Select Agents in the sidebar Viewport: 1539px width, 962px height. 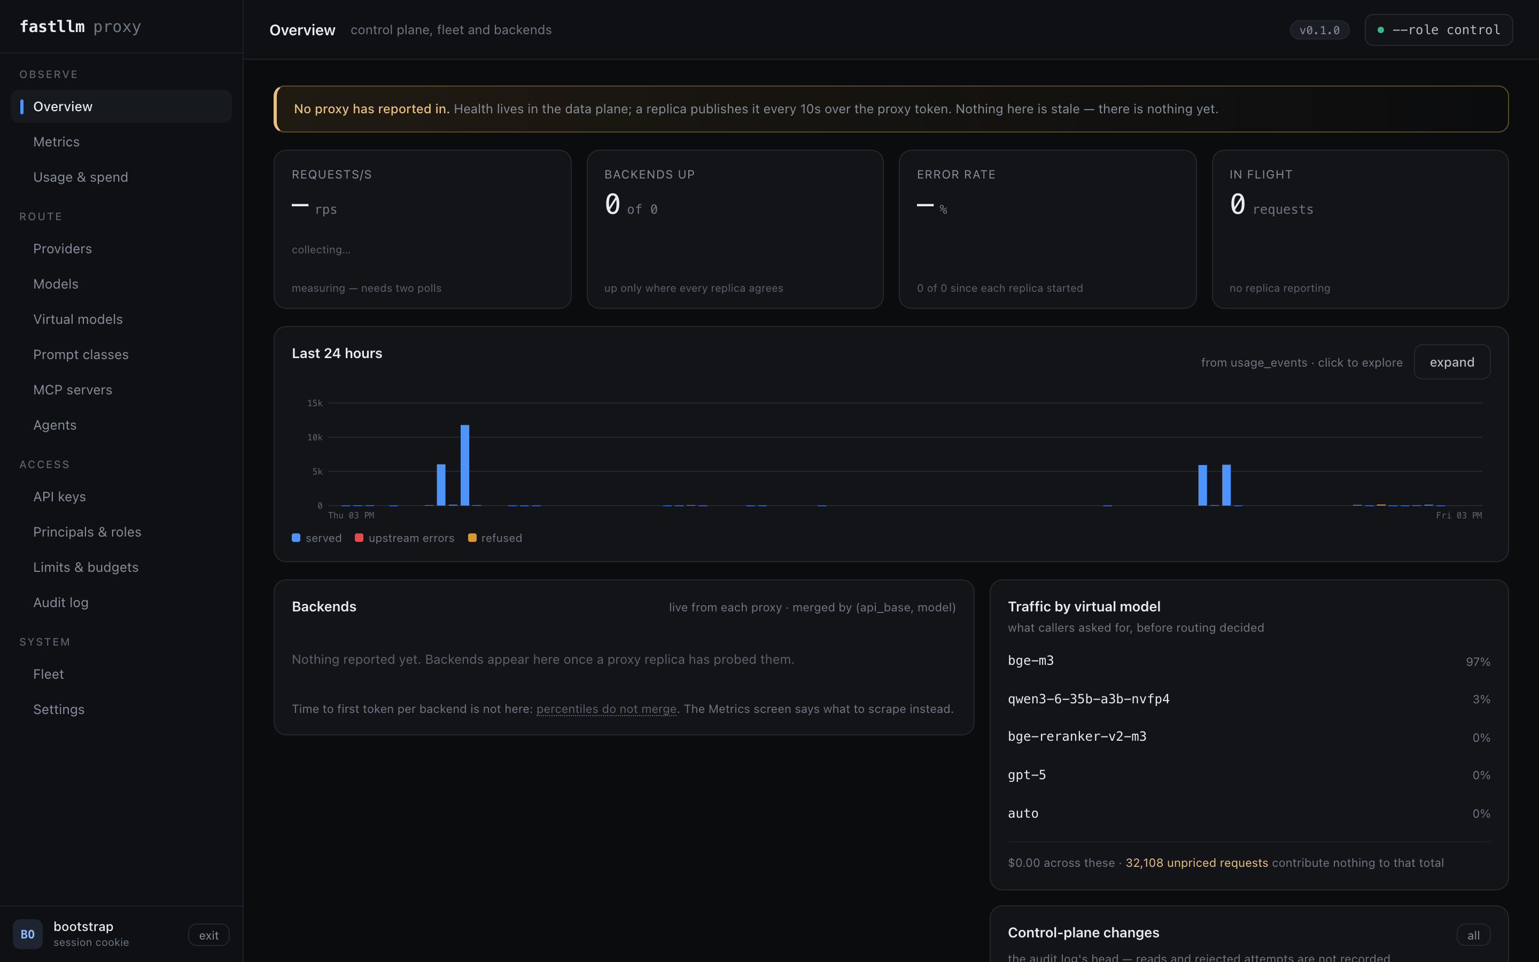pos(121,425)
